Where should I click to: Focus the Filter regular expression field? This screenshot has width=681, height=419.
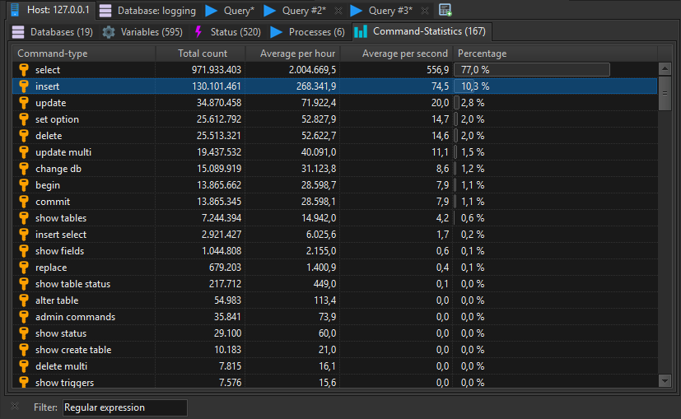point(125,407)
